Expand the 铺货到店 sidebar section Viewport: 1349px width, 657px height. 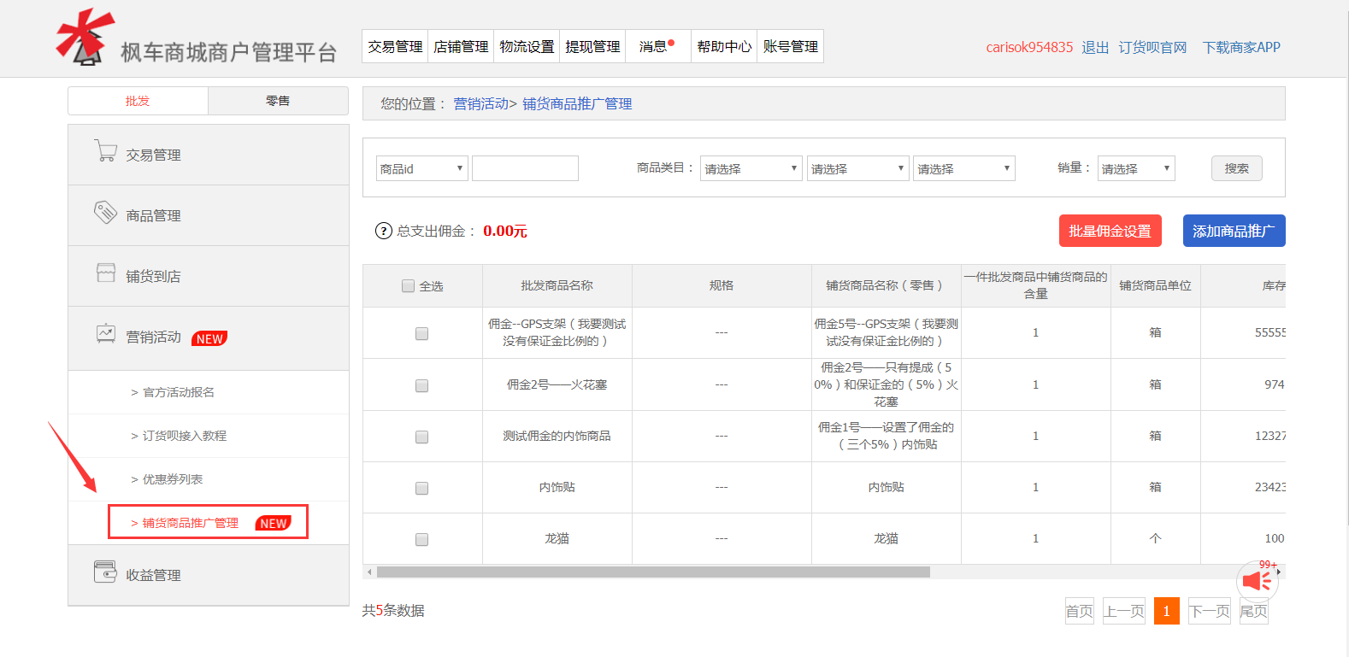click(x=209, y=276)
